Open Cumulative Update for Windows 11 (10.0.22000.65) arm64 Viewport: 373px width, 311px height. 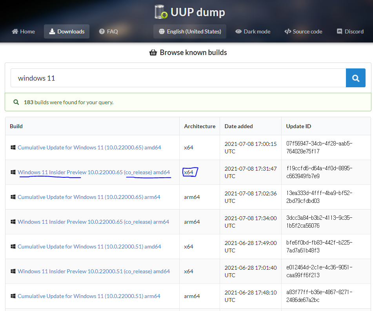(89, 197)
